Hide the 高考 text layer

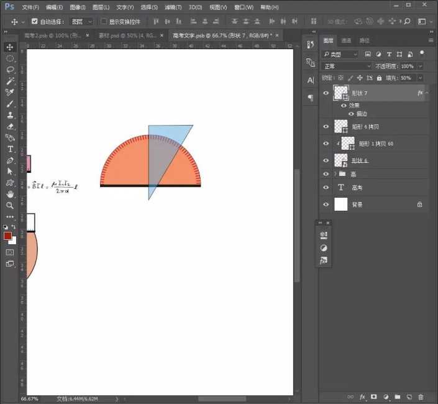click(326, 187)
